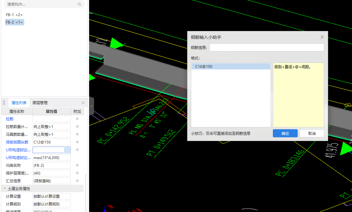352x212 pixels.
Task: Click the 计算规则 value field
Action: tap(52, 204)
